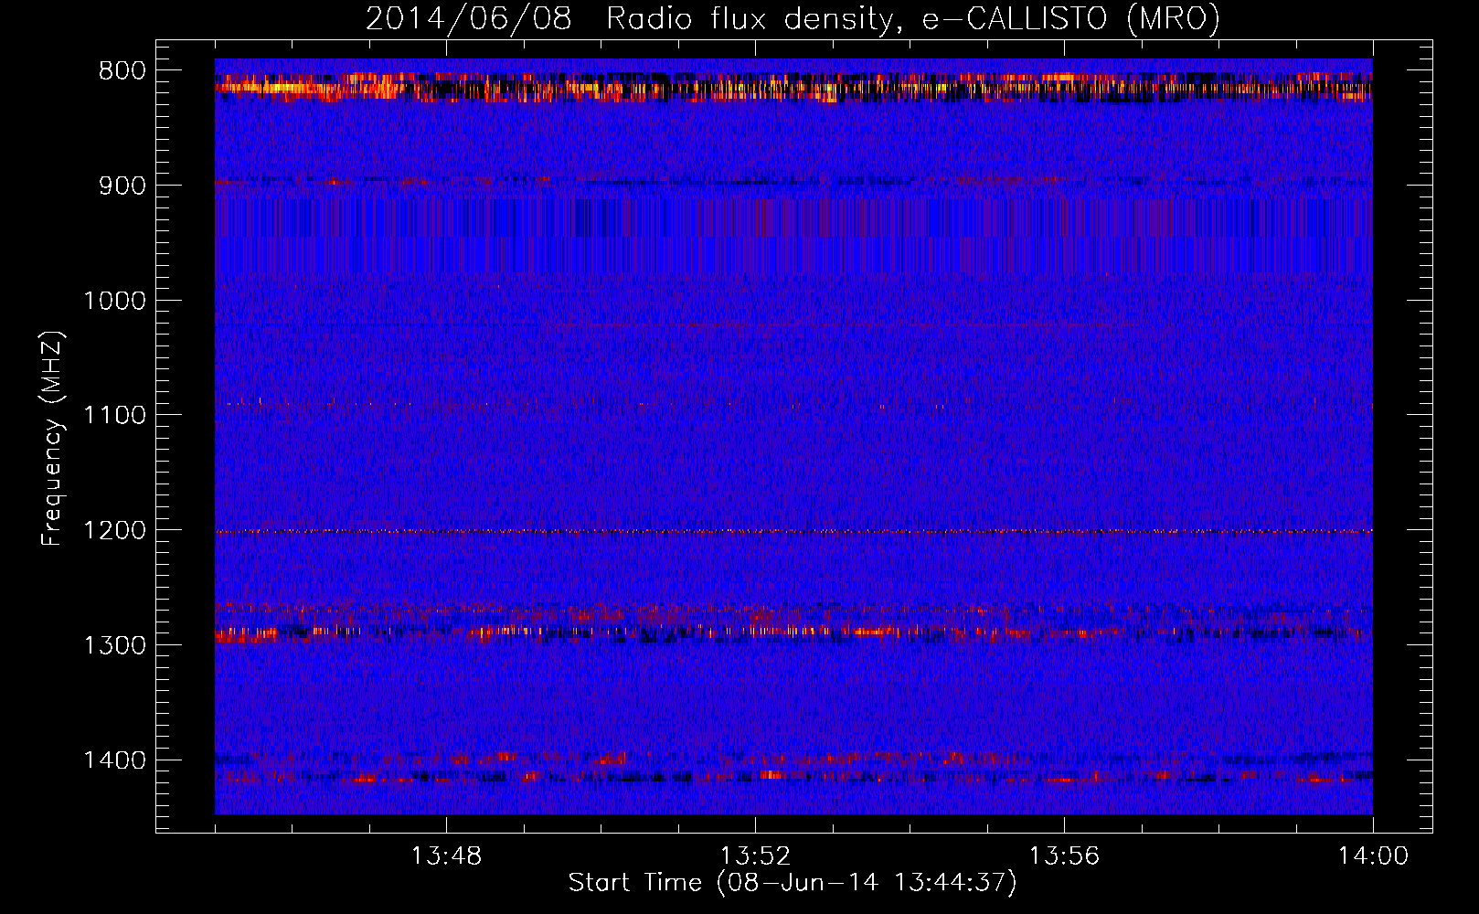Click the plot title "2014/06/08 Radio flux density, e-CALLISTO (MRO)"
The height and width of the screenshot is (914, 1479).
pyautogui.click(x=793, y=18)
